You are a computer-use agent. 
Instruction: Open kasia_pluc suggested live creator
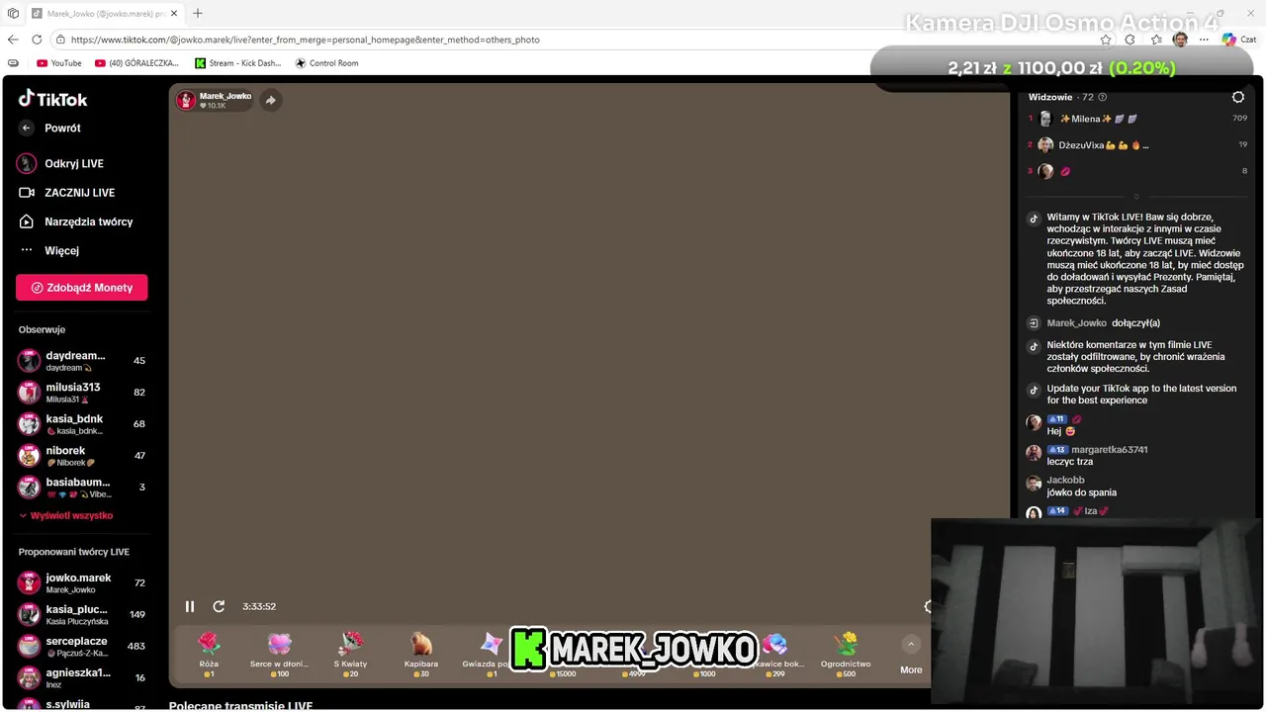[x=81, y=614]
